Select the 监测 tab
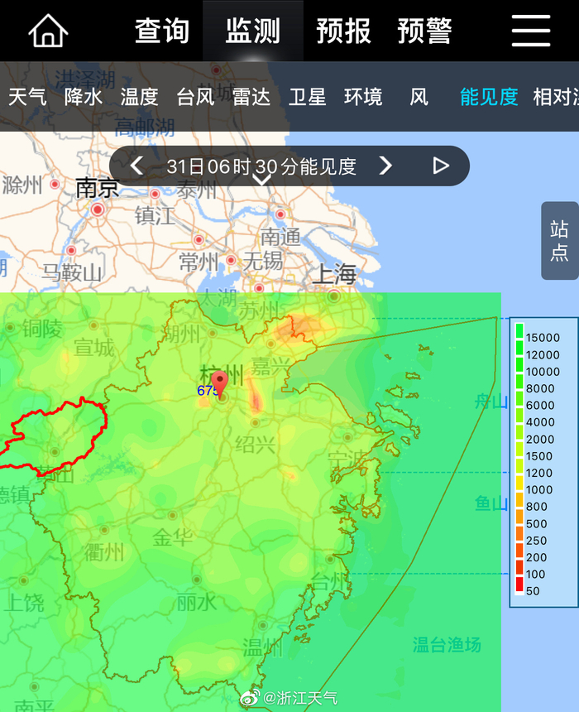The width and height of the screenshot is (579, 712). click(253, 31)
